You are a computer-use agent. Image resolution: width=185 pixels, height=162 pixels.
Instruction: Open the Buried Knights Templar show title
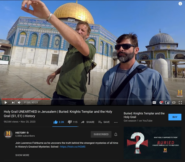[x=144, y=115]
